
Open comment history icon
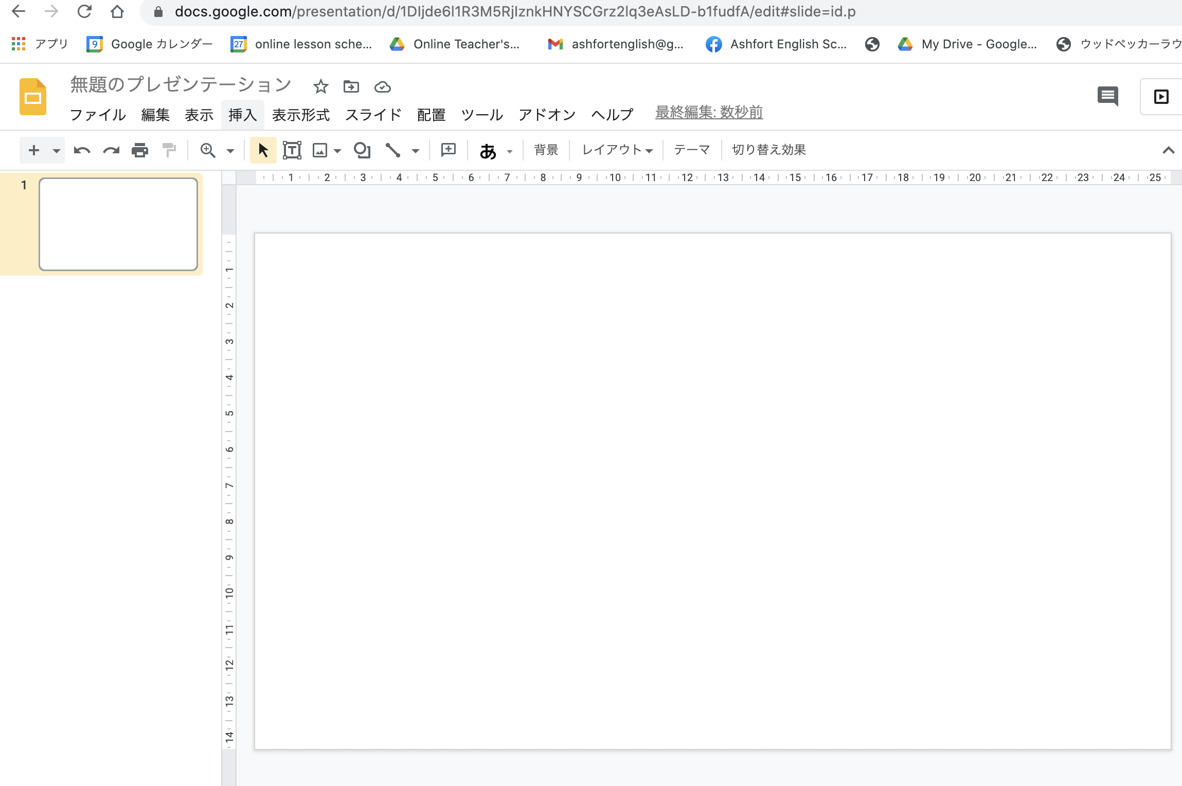click(x=1107, y=96)
